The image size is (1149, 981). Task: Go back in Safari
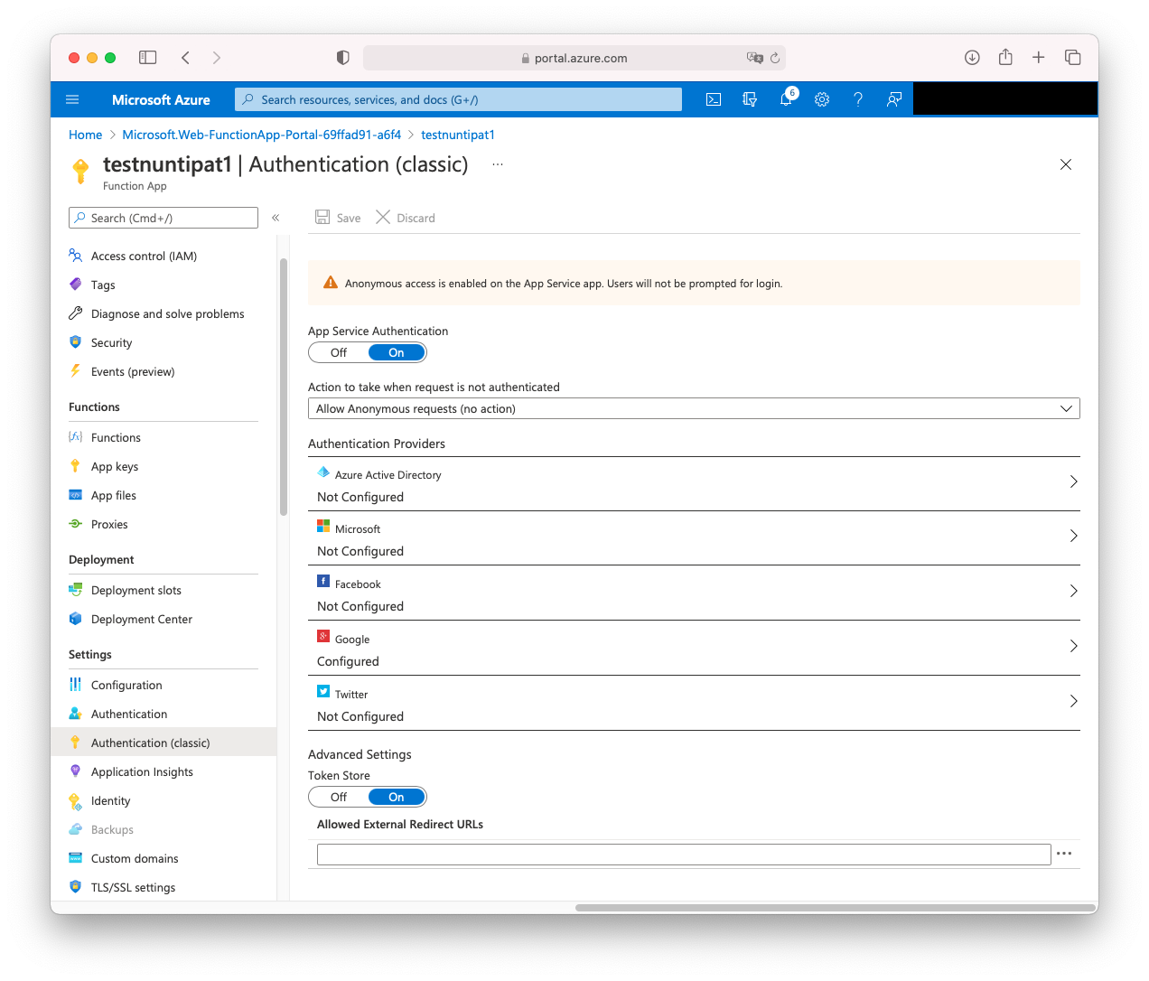click(185, 58)
